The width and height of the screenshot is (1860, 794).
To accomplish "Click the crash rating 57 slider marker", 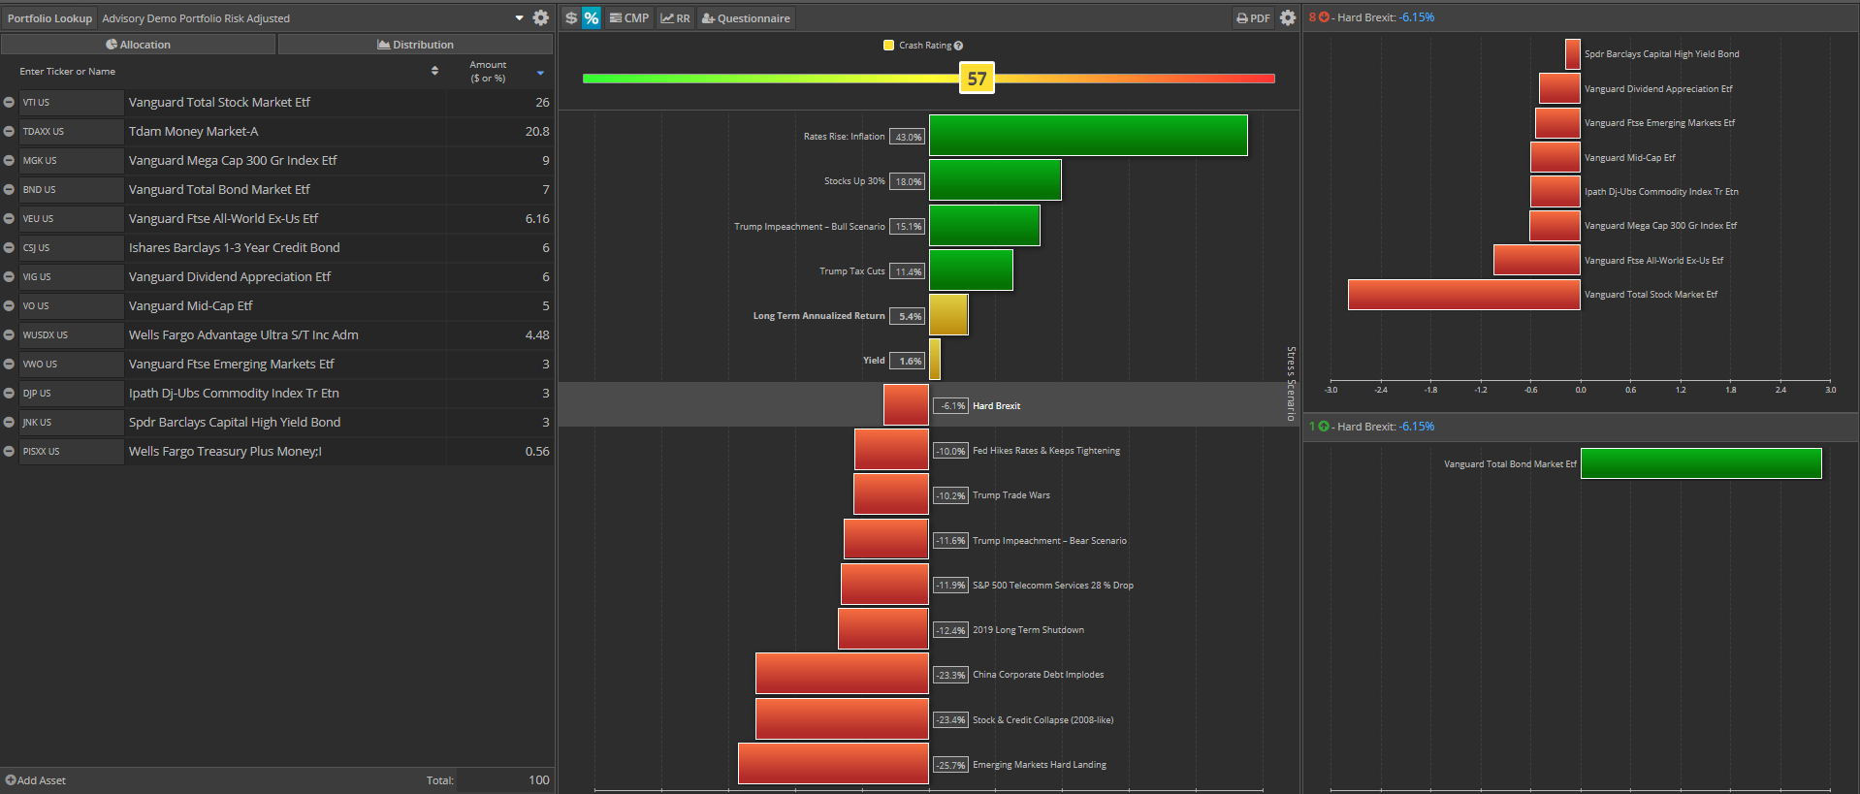I will (x=977, y=79).
